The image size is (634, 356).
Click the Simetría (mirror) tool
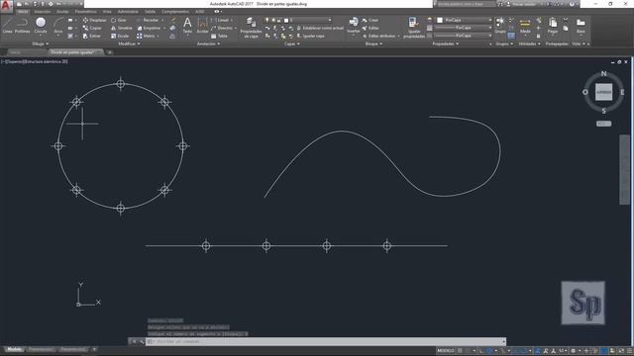[x=121, y=28]
